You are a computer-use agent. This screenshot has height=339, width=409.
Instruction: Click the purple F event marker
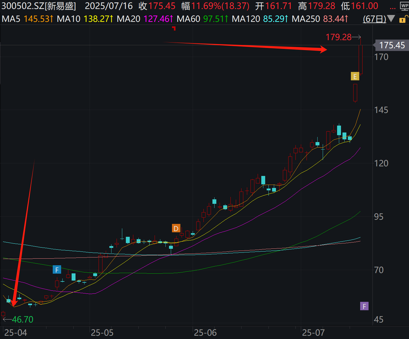pyautogui.click(x=364, y=306)
